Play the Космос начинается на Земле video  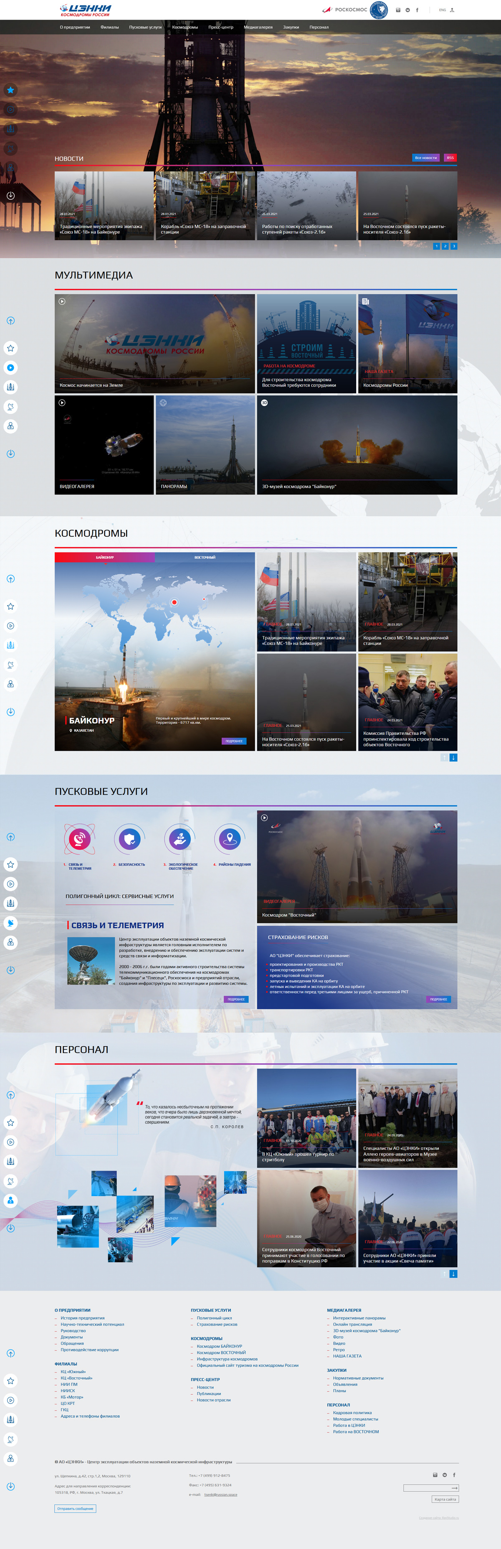coord(62,301)
